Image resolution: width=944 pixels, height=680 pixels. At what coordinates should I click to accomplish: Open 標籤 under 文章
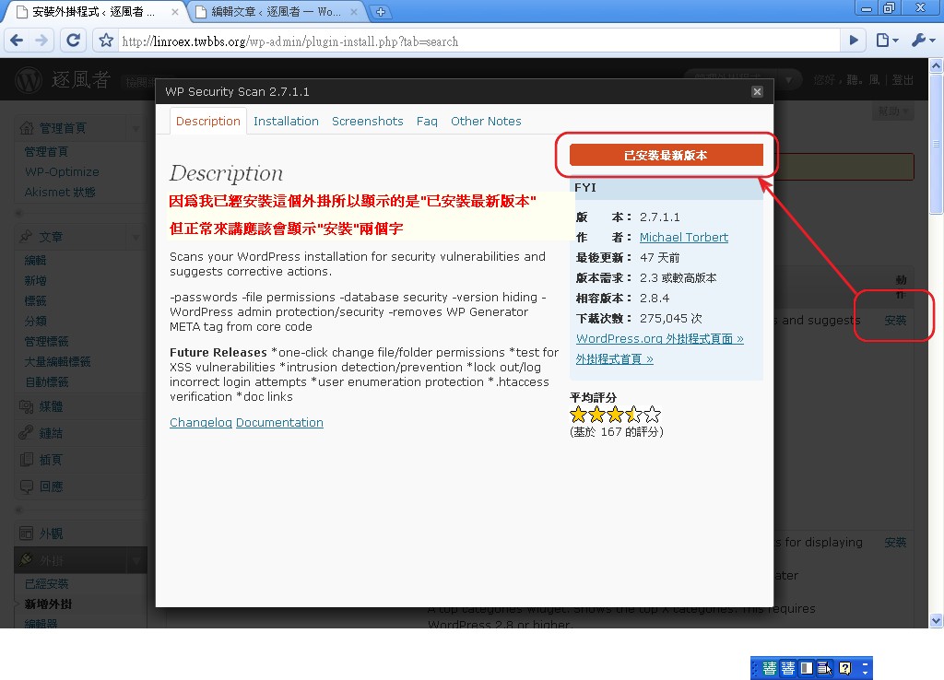click(35, 300)
